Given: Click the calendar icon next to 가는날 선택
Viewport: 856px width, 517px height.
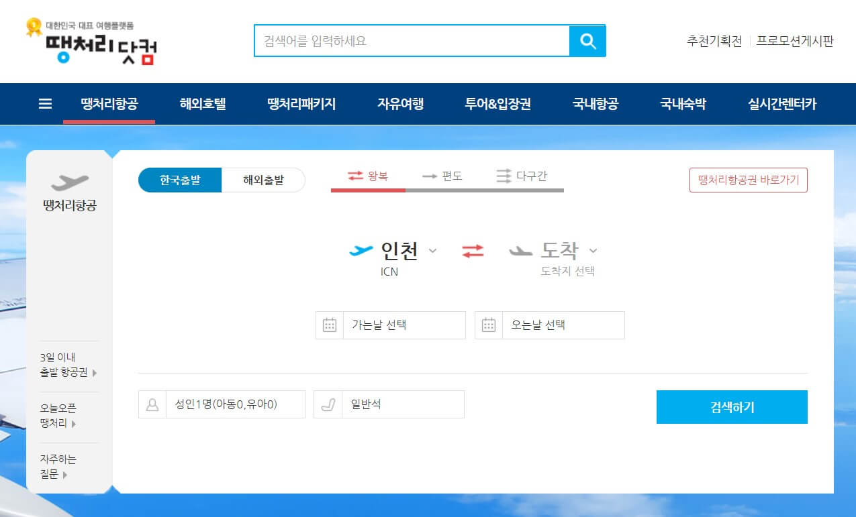Looking at the screenshot, I should pos(329,325).
